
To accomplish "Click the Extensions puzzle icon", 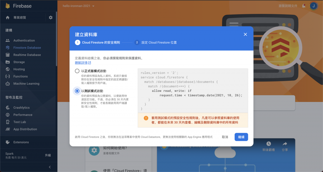I will pos(8,142).
